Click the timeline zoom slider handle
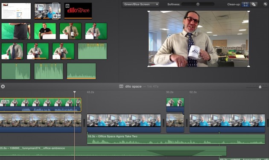Image resolution: width=269 pixels, height=160 pixels. coord(260,87)
